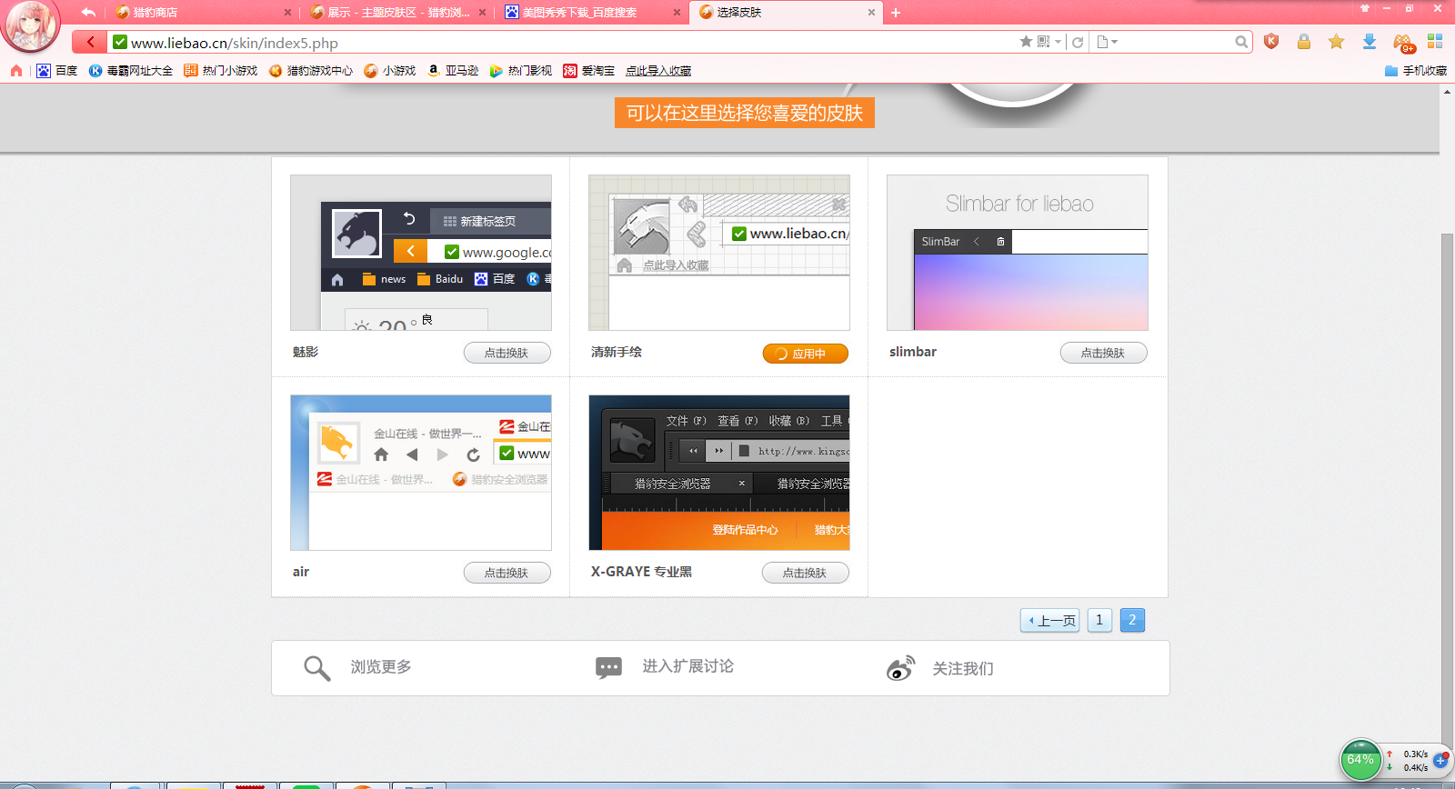
Task: Open the skin t-shirt icon in title bar
Action: [1364, 9]
